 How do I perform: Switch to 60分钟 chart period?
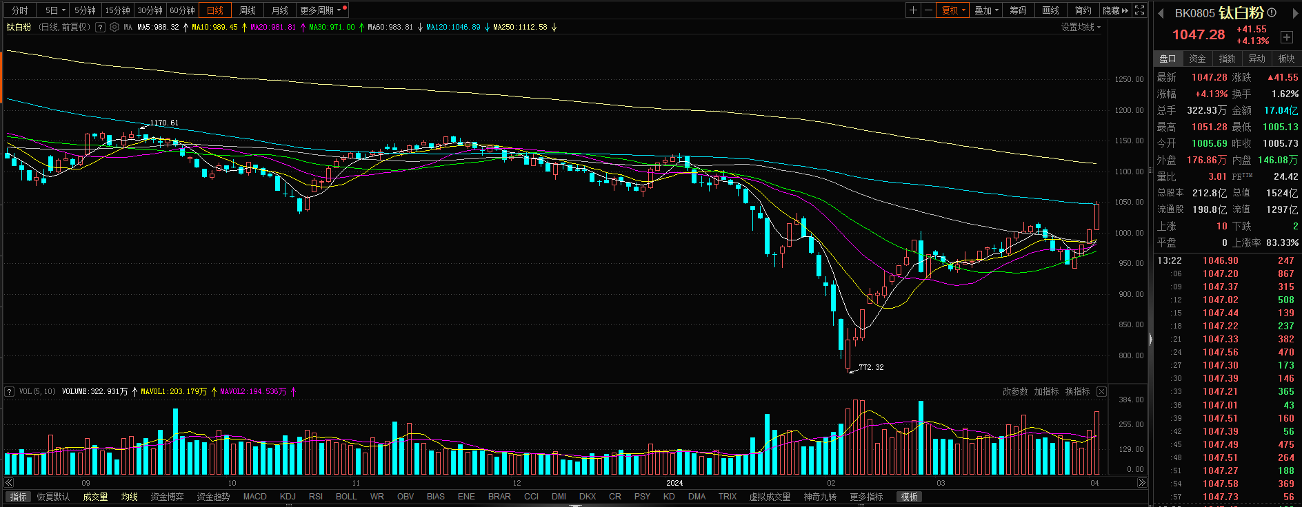183,10
